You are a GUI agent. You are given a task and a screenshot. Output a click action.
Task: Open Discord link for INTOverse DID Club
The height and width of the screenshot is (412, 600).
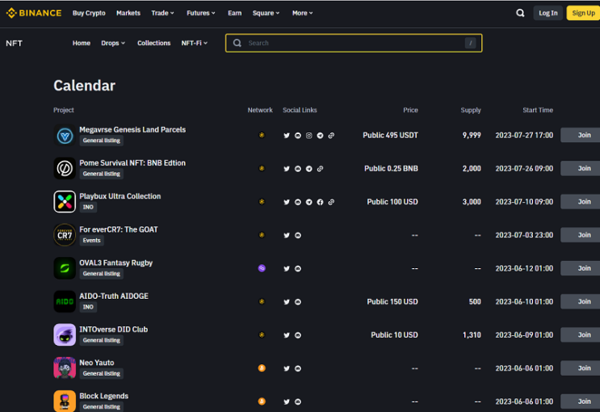298,335
